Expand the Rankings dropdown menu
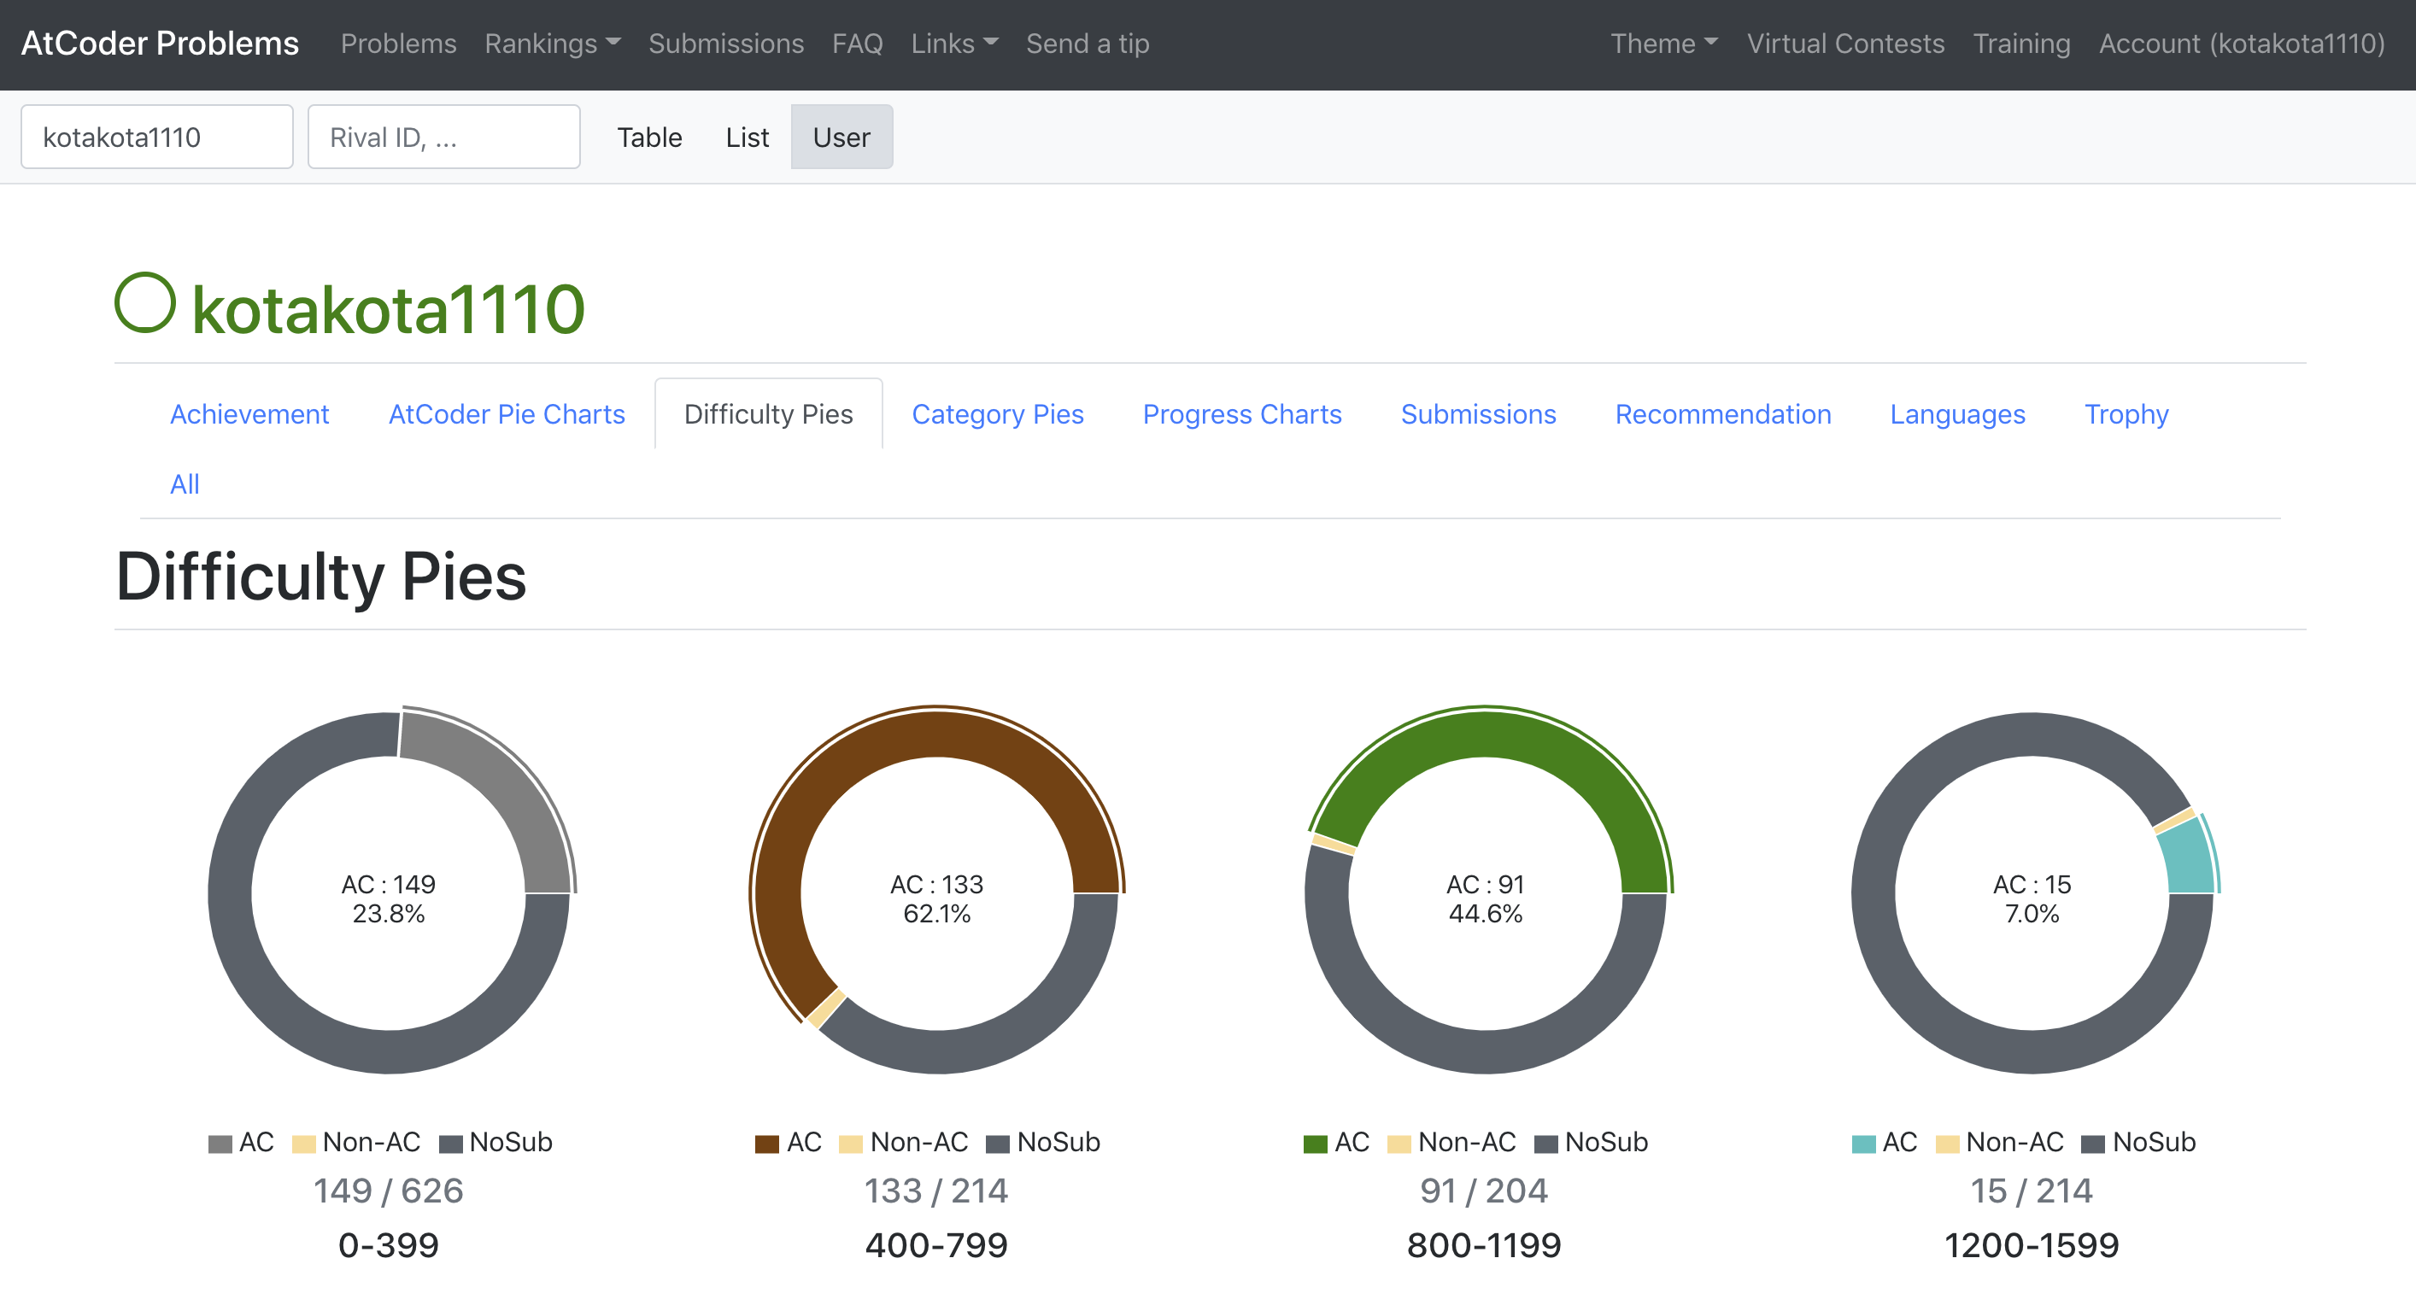Screen dimensions: 2416x1305 click(552, 43)
